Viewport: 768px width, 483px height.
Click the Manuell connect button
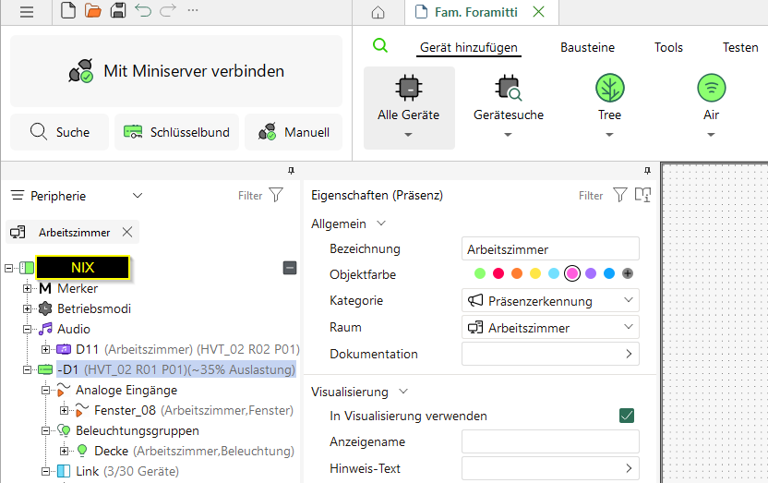(294, 132)
